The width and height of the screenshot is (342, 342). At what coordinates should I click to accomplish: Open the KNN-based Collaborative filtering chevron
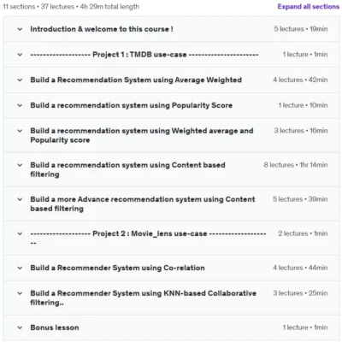(x=20, y=293)
